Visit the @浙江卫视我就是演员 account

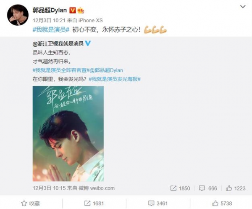(x=58, y=43)
